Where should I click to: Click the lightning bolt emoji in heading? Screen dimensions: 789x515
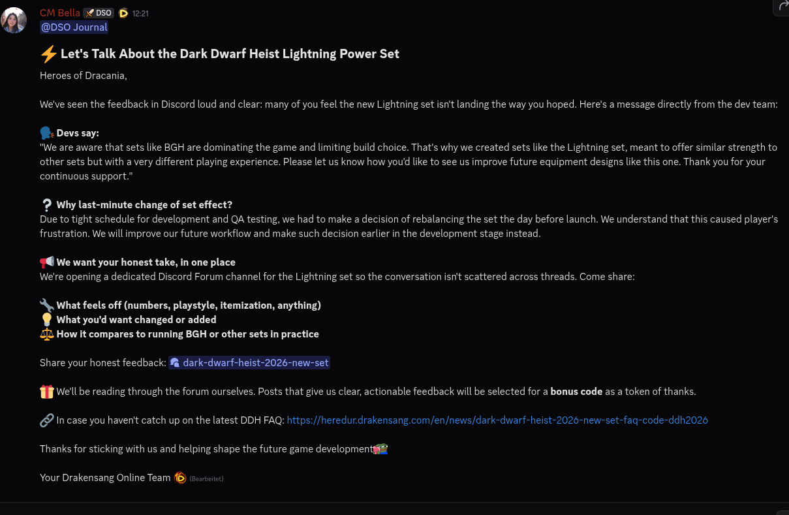[x=48, y=54]
